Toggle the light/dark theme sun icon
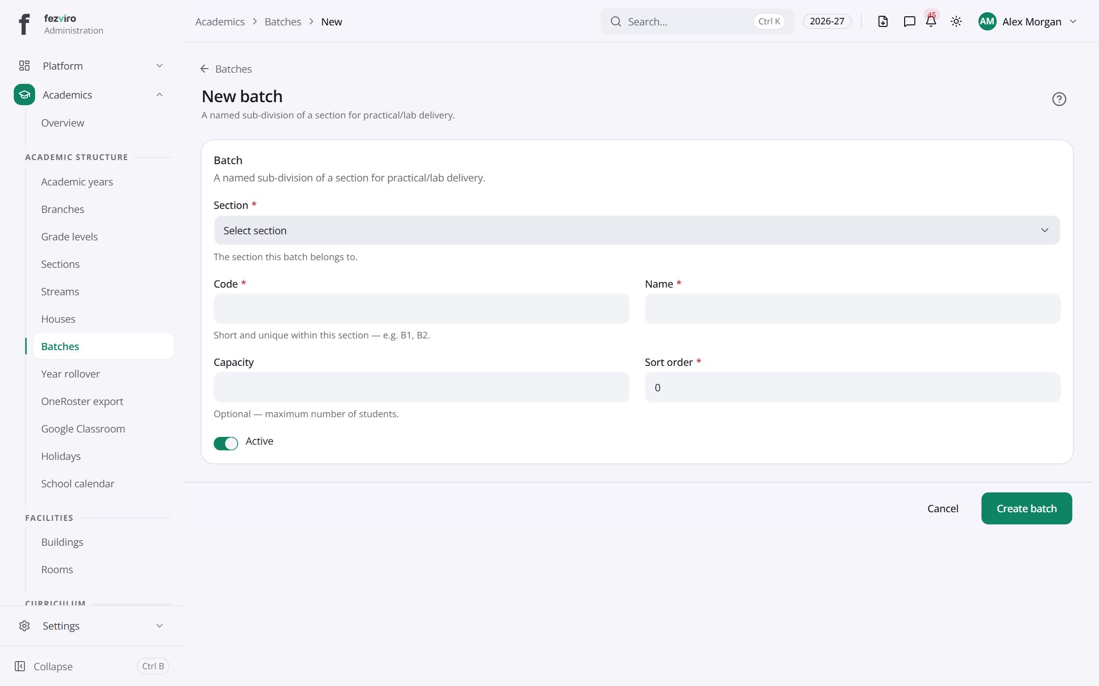The height and width of the screenshot is (686, 1099). (x=956, y=21)
